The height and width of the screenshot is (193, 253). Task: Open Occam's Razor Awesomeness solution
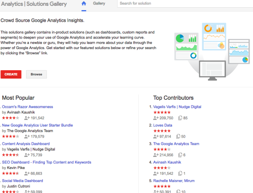pyautogui.click(x=27, y=107)
